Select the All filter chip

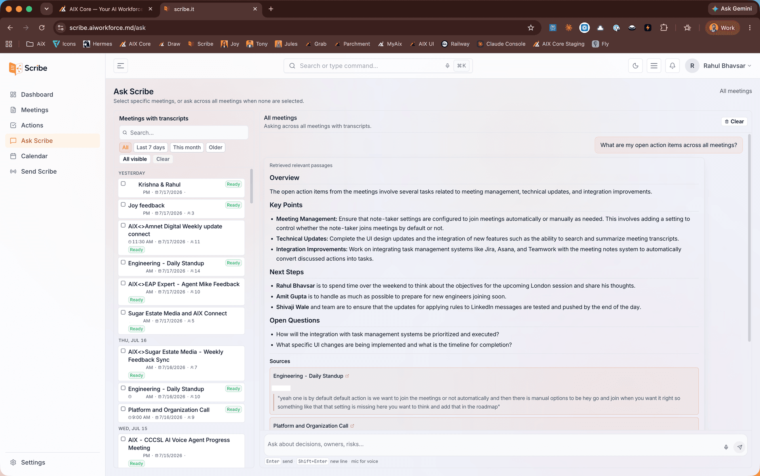pos(125,148)
